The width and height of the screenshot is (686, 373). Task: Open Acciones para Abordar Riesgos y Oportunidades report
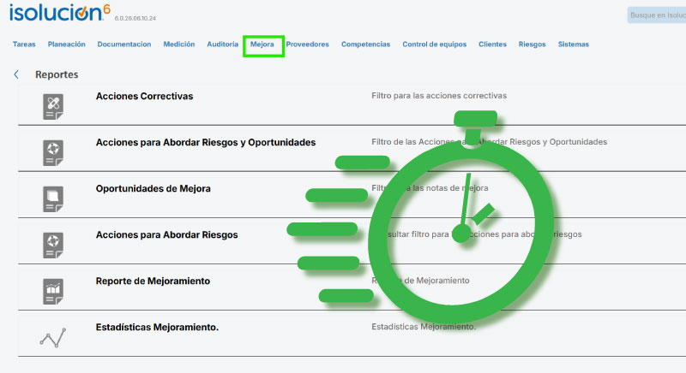[206, 142]
